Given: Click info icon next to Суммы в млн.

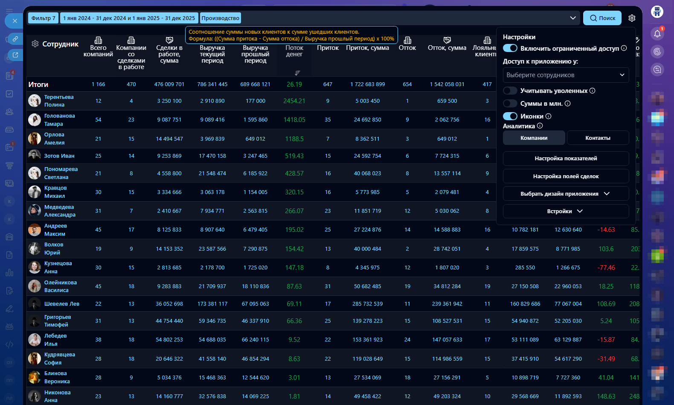Looking at the screenshot, I should [567, 104].
